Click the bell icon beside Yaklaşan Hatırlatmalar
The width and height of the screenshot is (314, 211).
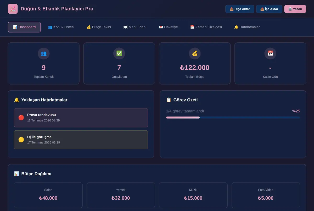17,100
